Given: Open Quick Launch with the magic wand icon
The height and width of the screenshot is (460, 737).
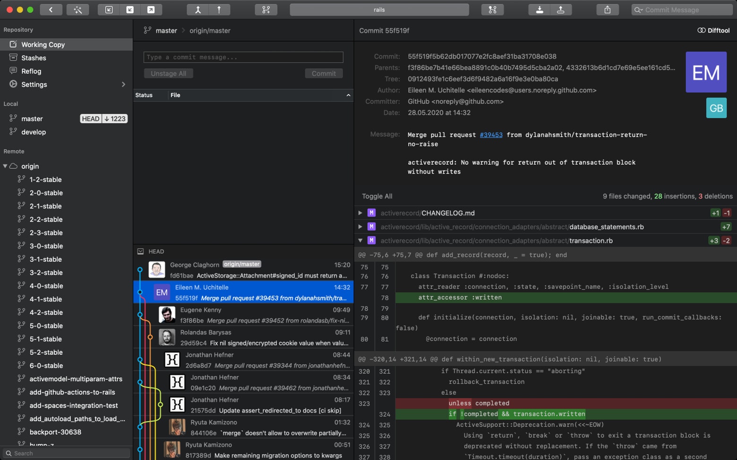Looking at the screenshot, I should point(77,9).
